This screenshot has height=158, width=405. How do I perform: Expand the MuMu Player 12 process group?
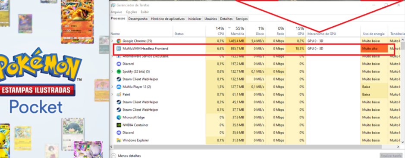(112, 87)
